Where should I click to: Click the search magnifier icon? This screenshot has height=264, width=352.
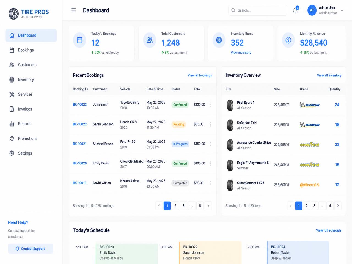pyautogui.click(x=233, y=10)
